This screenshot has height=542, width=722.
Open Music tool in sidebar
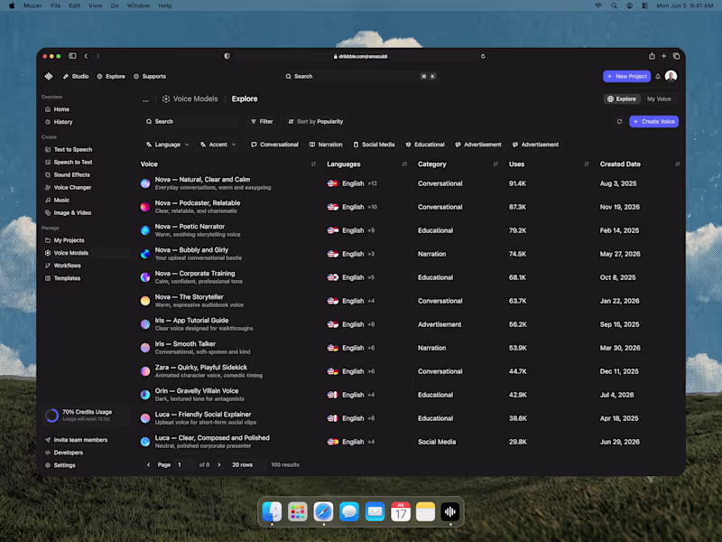click(57, 200)
